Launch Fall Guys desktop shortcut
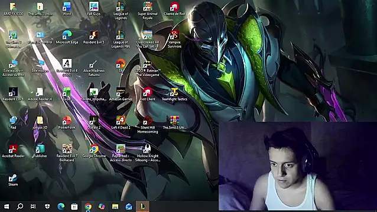The width and height of the screenshot is (377, 212). (x=94, y=9)
